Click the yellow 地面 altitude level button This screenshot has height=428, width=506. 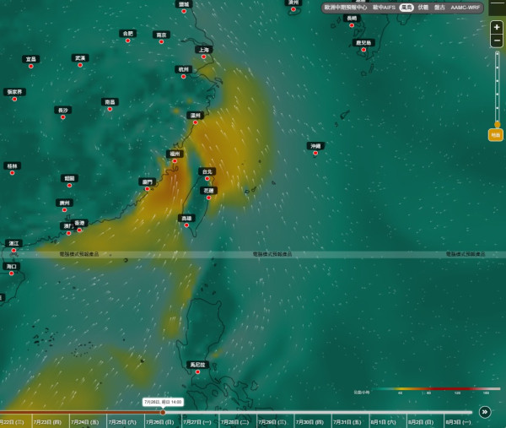(x=496, y=135)
